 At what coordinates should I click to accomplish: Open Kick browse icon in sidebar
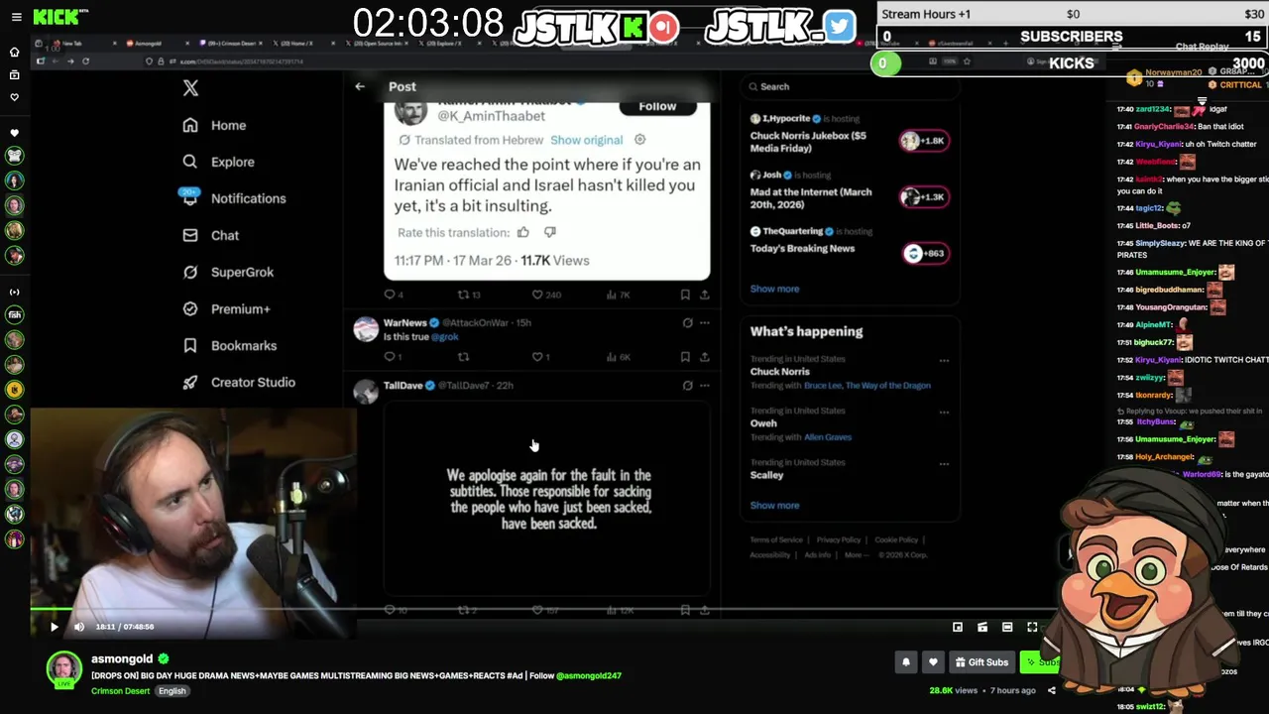pyautogui.click(x=14, y=74)
